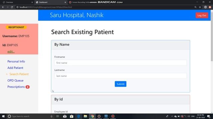213x119 pixels.
Task: Bookmark this page with the star icon
Action: 200,7
